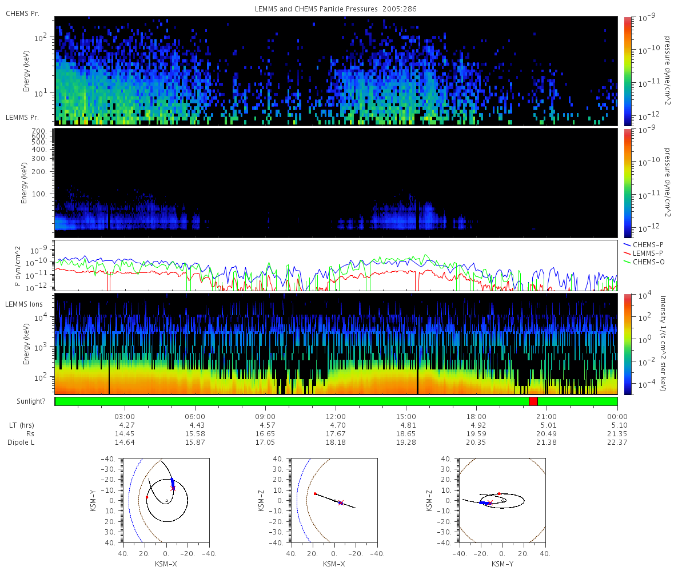Click the 06:00 time axis label
The image size is (686, 571).
[195, 416]
